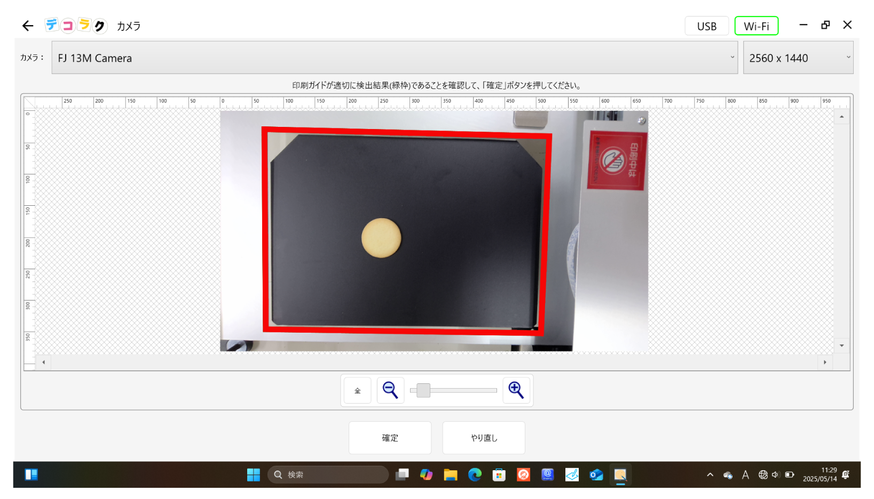The width and height of the screenshot is (874, 499).
Task: Open the pen sketch app in taskbar
Action: [572, 474]
